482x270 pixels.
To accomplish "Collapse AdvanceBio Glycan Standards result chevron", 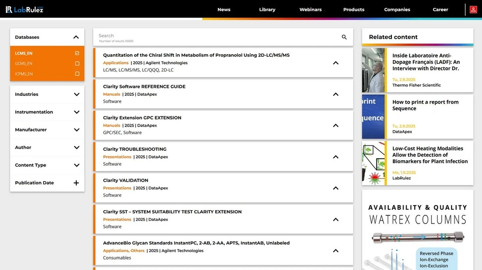I will point(335,251).
